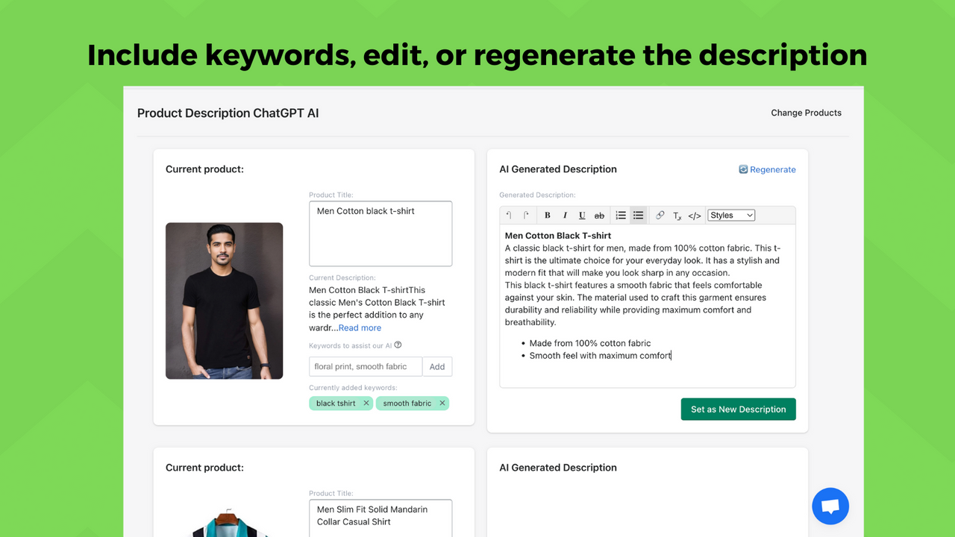Viewport: 955px width, 537px height.
Task: Add the typed keywords with Add button
Action: (x=437, y=366)
